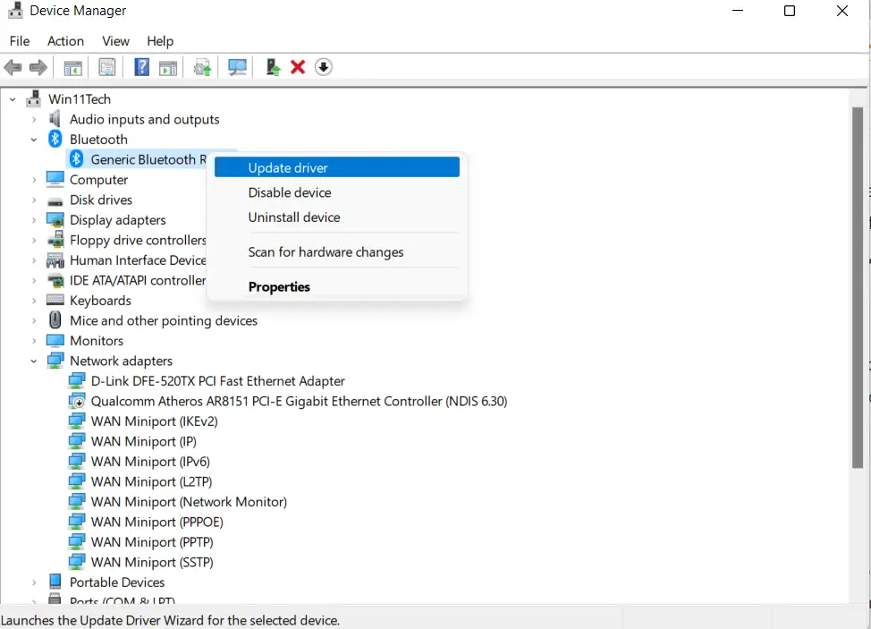This screenshot has width=871, height=629.
Task: Select WAN Miniport (PPTP)
Action: click(x=152, y=541)
